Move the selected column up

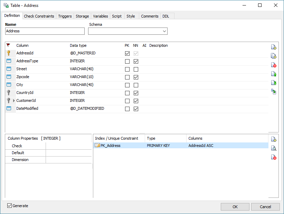coord(274,74)
